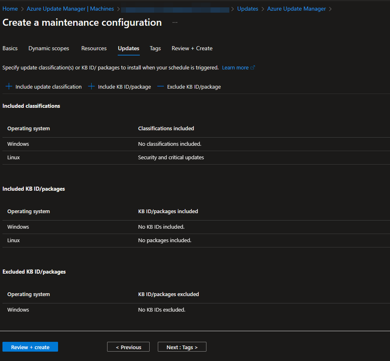Open the Updates breadcrumb link
Screen dimensions: 390x361
[x=247, y=9]
